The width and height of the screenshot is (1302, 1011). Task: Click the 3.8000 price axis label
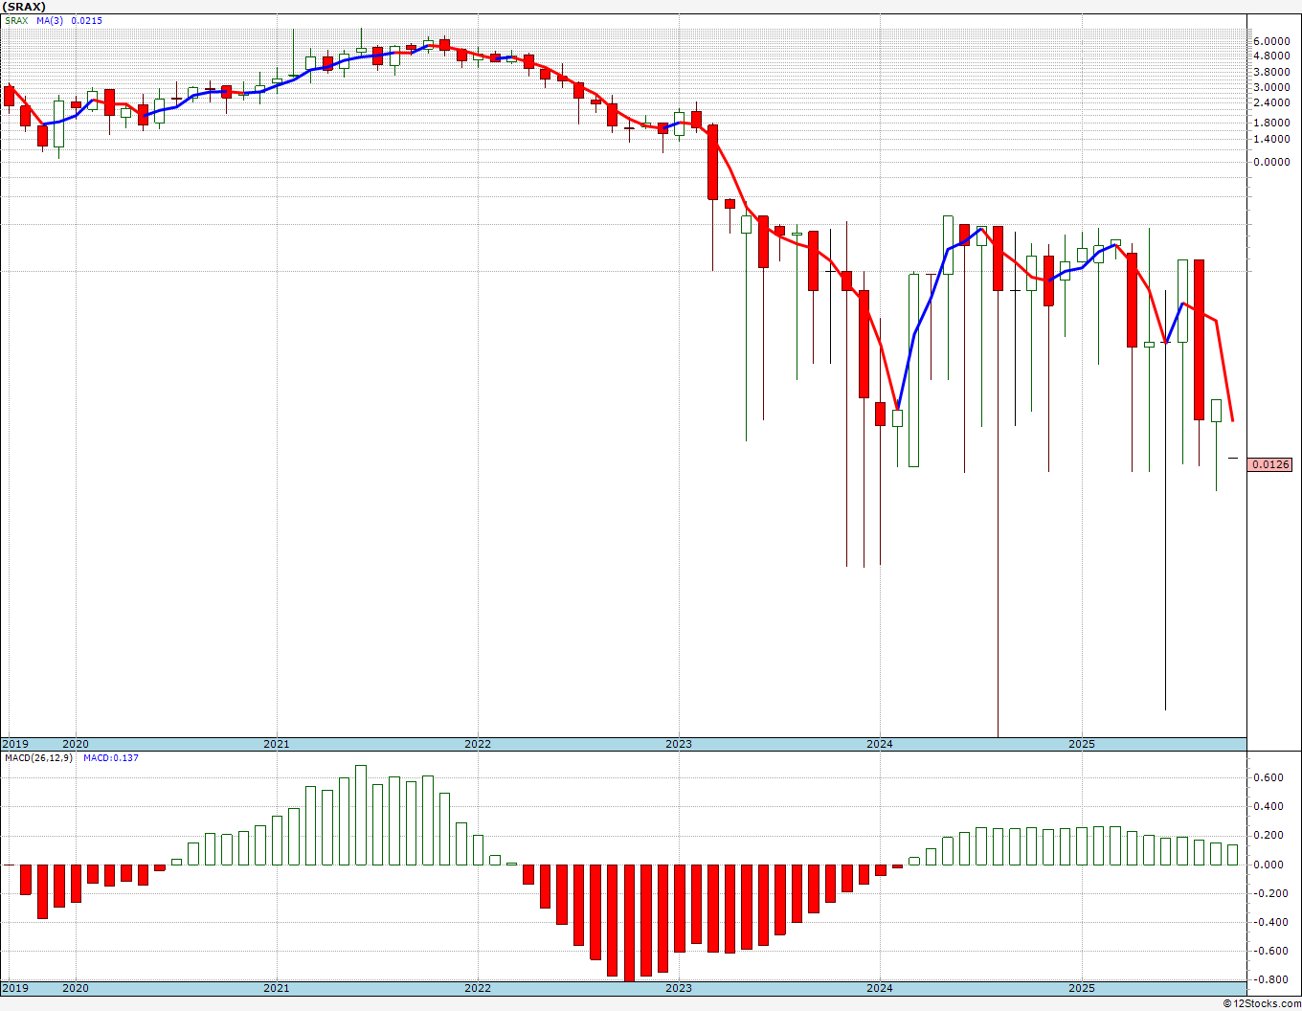coord(1271,72)
